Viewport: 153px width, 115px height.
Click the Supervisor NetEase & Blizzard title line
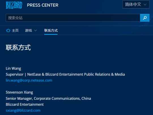click(65, 74)
